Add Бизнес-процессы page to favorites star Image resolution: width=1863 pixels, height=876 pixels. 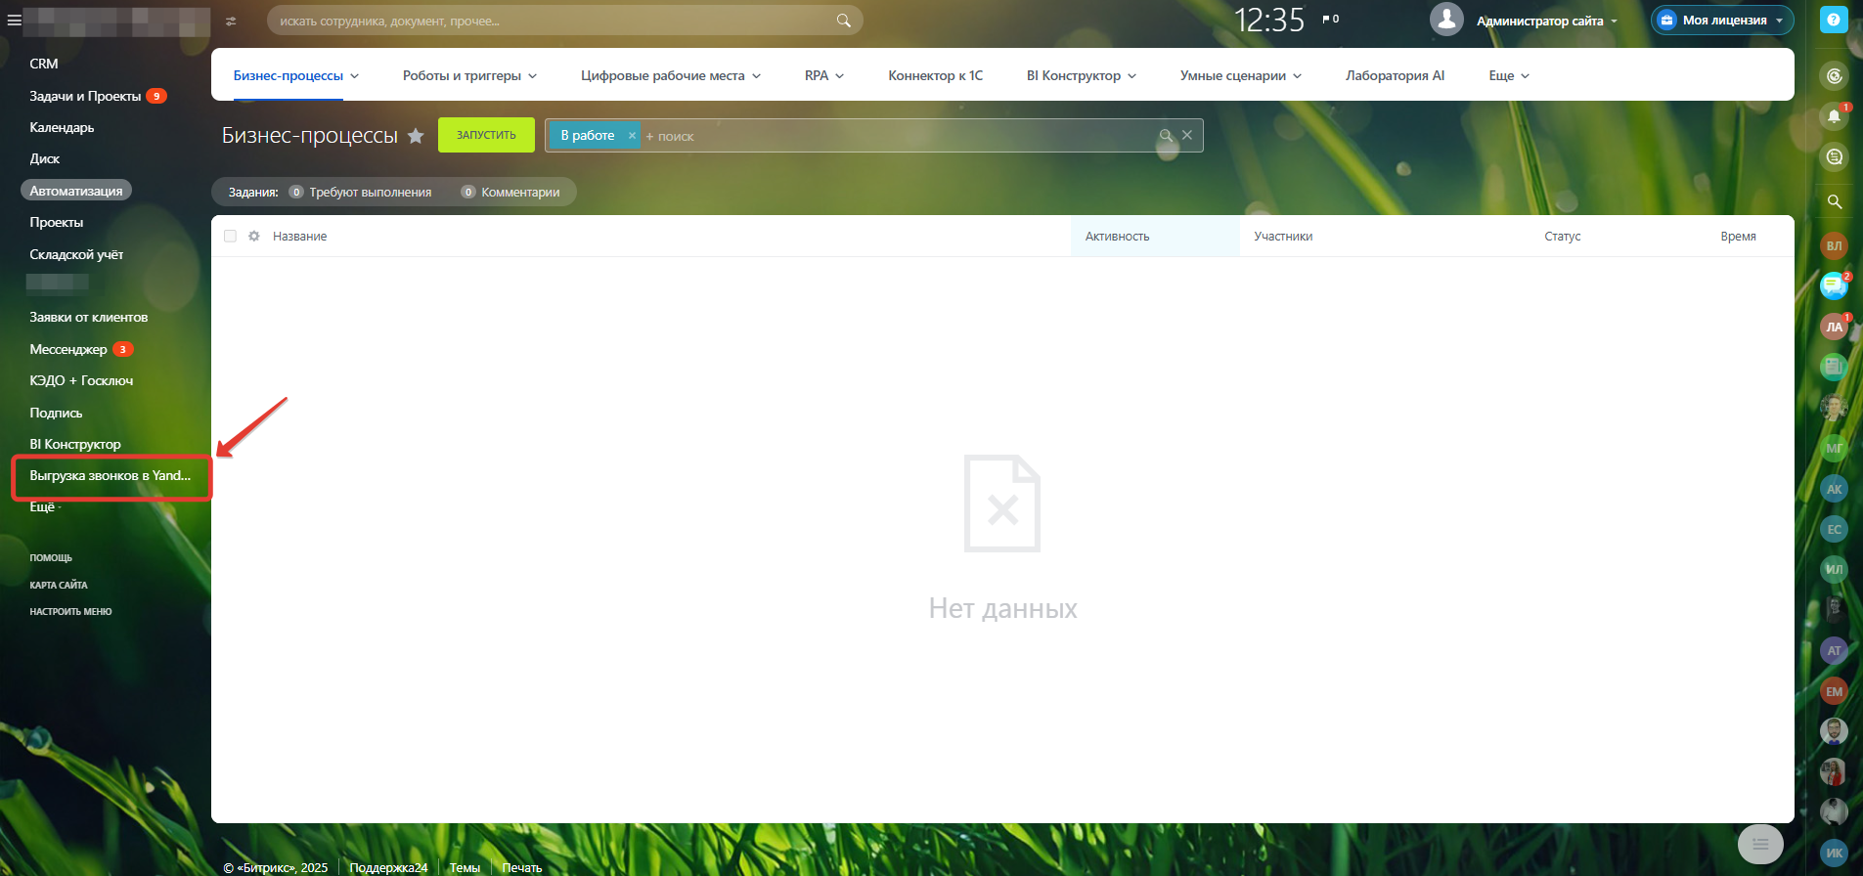[x=416, y=136]
